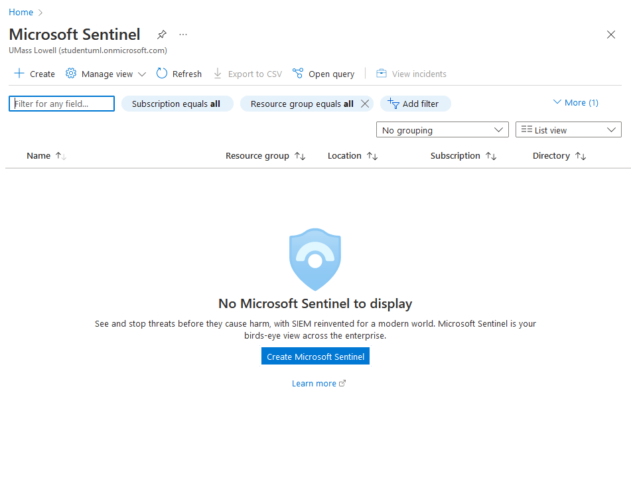Open the List view dropdown
This screenshot has height=488, width=631.
point(568,130)
